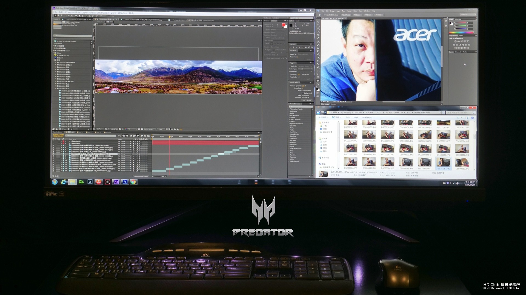Open After Effects from the taskbar
526x295 pixels.
point(116,182)
